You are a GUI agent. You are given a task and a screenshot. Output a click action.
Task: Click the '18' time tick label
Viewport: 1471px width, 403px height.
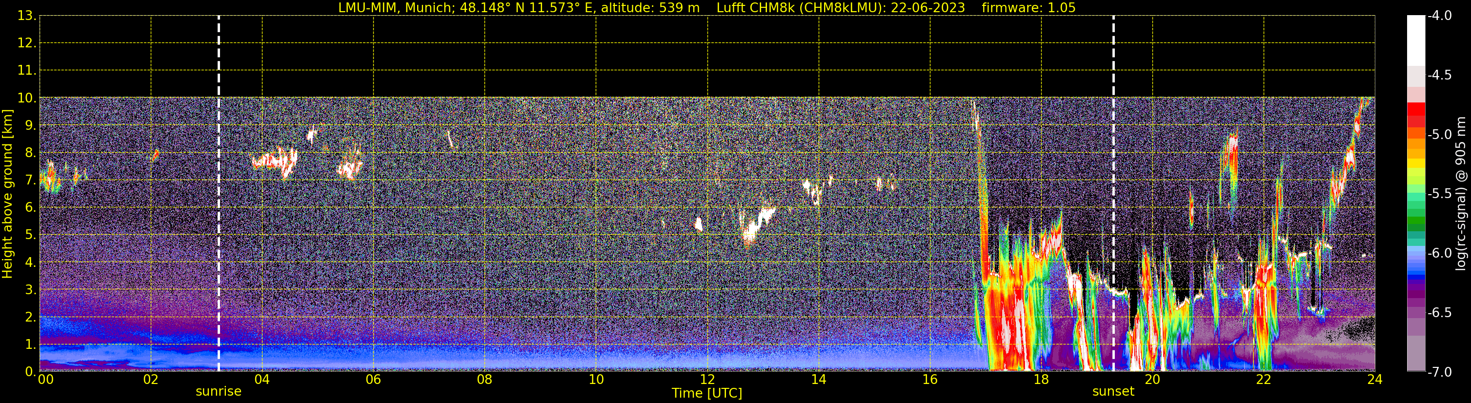1042,380
